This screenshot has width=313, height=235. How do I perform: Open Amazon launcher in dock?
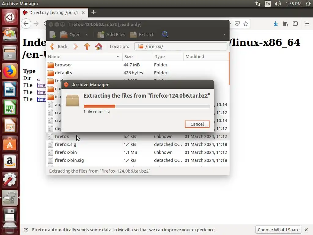10,162
